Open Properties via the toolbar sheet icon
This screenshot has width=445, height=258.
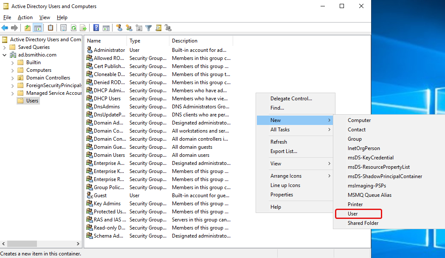tap(64, 28)
